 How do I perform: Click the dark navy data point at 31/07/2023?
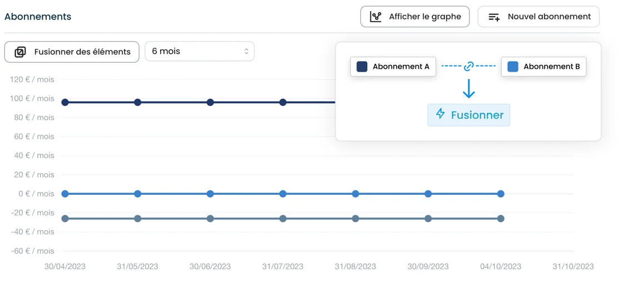coord(283,102)
